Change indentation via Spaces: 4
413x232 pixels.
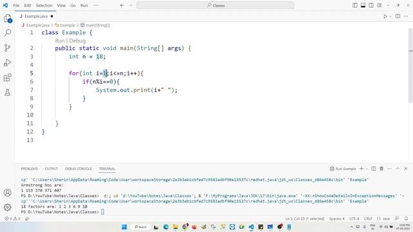click(x=337, y=218)
